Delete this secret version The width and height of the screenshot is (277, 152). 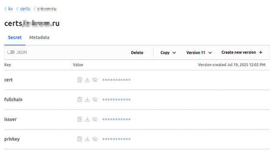[137, 53]
